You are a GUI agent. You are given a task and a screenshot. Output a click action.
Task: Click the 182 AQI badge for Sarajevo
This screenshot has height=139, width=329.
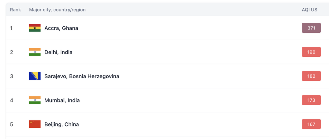[x=311, y=76]
